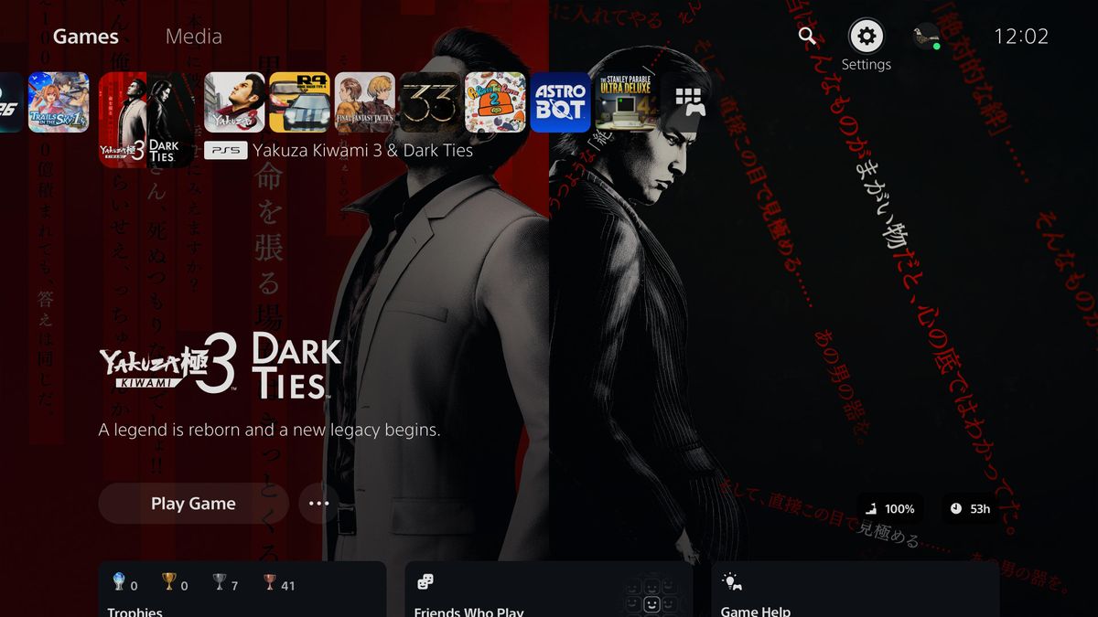Click the Game Help lightbulb icon
Viewport: 1098px width, 617px height.
pos(732,581)
